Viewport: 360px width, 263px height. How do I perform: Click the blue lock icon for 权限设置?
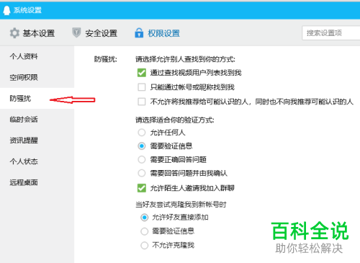point(139,33)
